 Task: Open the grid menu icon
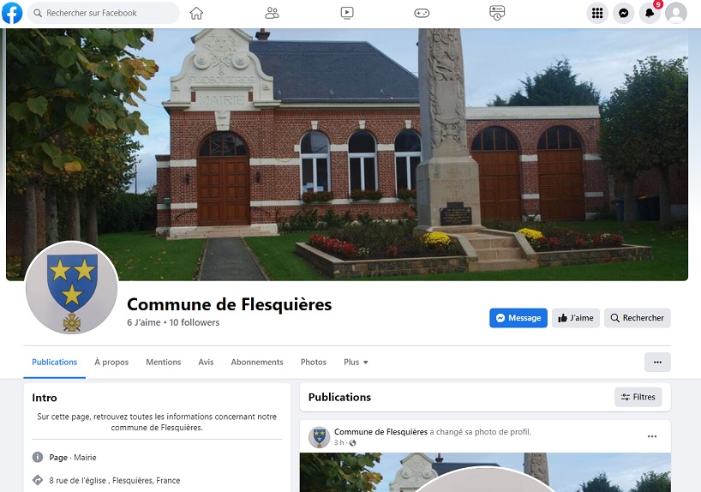coord(597,13)
